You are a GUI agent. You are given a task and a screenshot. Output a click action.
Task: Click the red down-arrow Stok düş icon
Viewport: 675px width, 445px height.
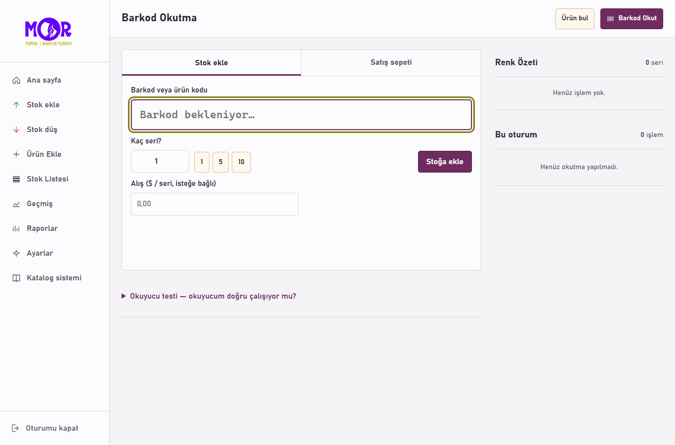[16, 130]
